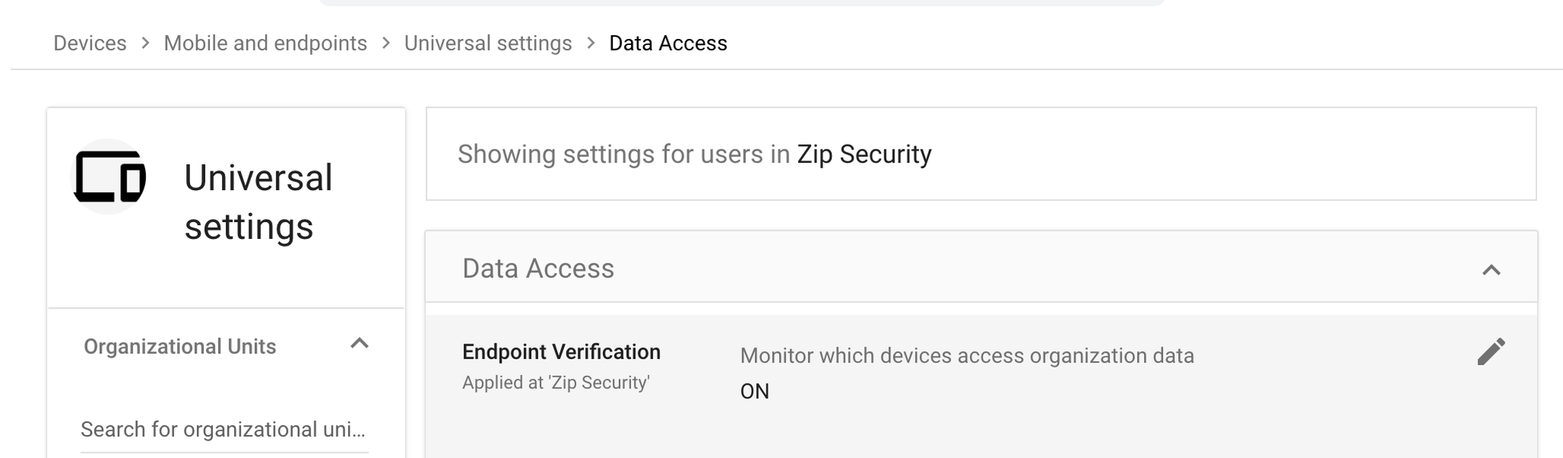Select the Data Access breadcrumb item
1563x458 pixels.
click(668, 44)
